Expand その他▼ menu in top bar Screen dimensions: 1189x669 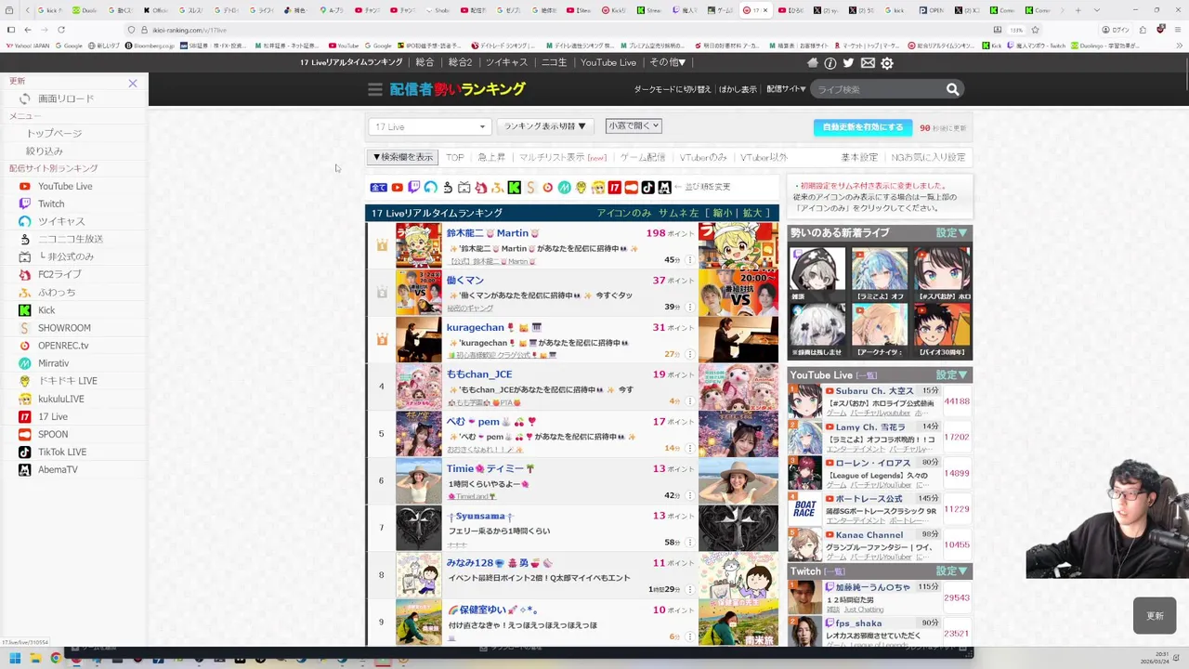pyautogui.click(x=668, y=62)
